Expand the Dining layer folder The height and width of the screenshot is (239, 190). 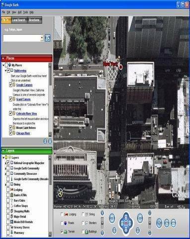pos(5,185)
